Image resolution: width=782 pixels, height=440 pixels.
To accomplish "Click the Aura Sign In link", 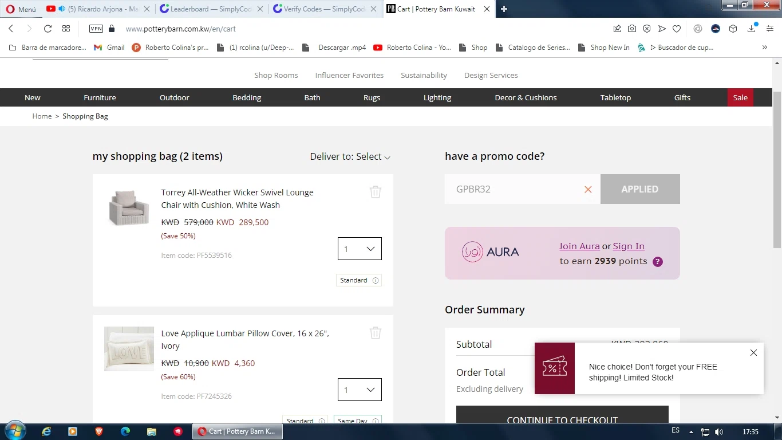I will click(x=629, y=246).
